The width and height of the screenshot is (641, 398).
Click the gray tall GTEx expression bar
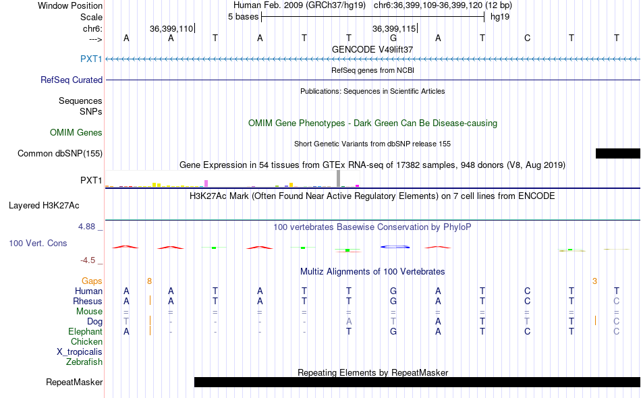pyautogui.click(x=338, y=179)
